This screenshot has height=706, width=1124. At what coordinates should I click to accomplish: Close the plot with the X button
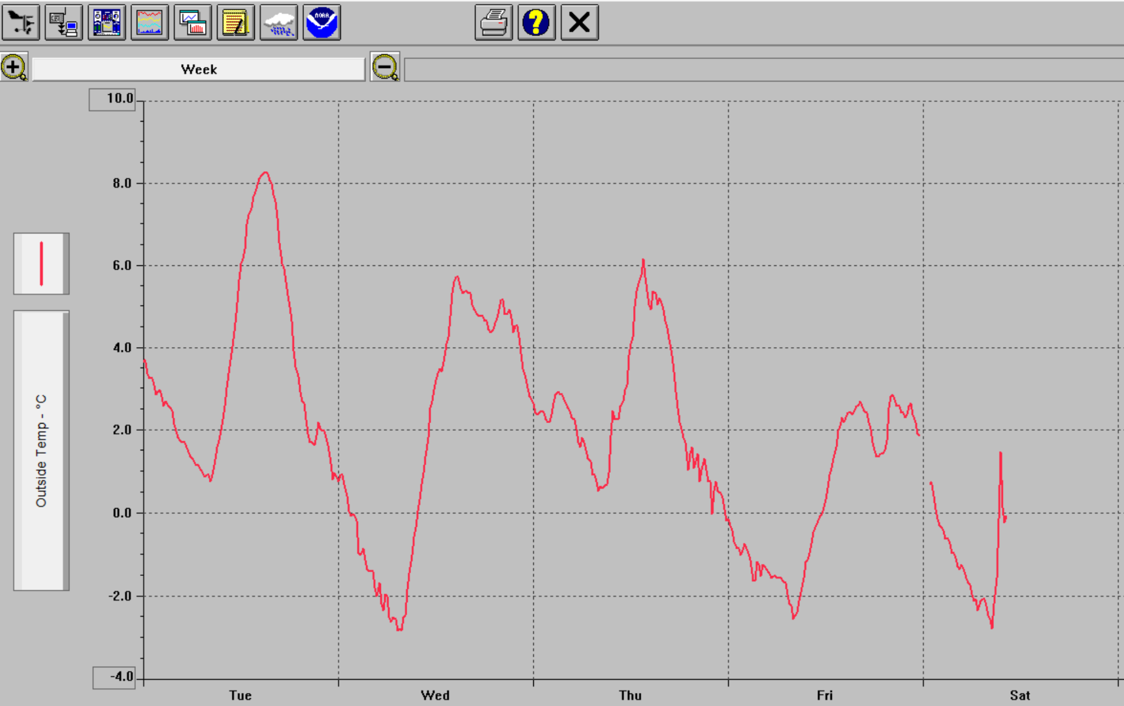coord(580,23)
